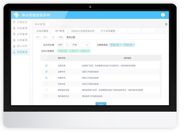Open 任务管理 icon in sidebar
The image size is (195, 134).
point(14,34)
